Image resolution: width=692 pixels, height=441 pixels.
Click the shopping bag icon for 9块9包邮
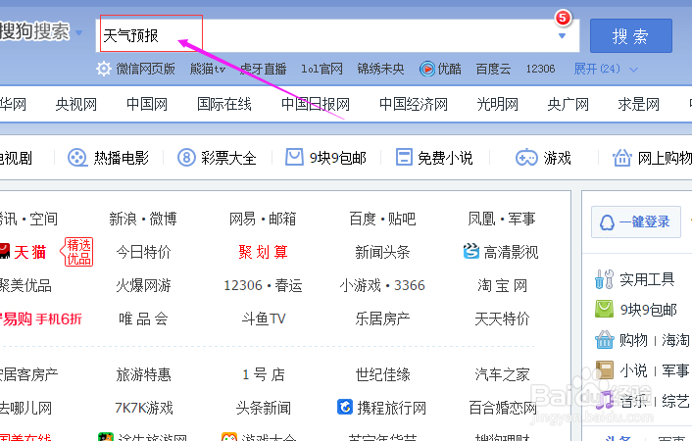click(294, 157)
